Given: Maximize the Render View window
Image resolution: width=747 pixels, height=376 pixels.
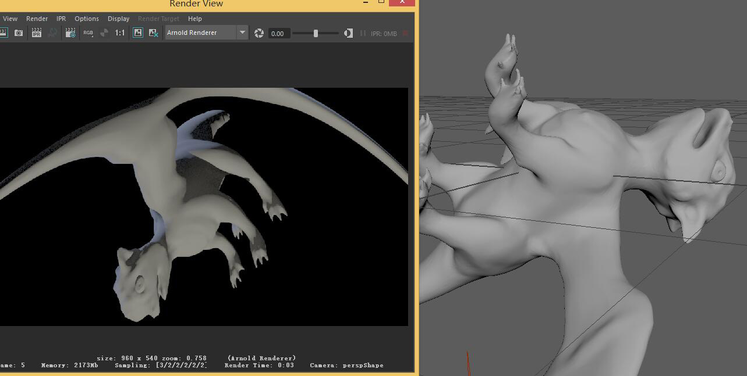Looking at the screenshot, I should [381, 2].
